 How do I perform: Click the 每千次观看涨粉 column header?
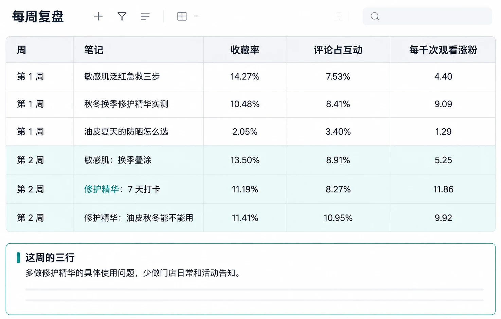(443, 50)
